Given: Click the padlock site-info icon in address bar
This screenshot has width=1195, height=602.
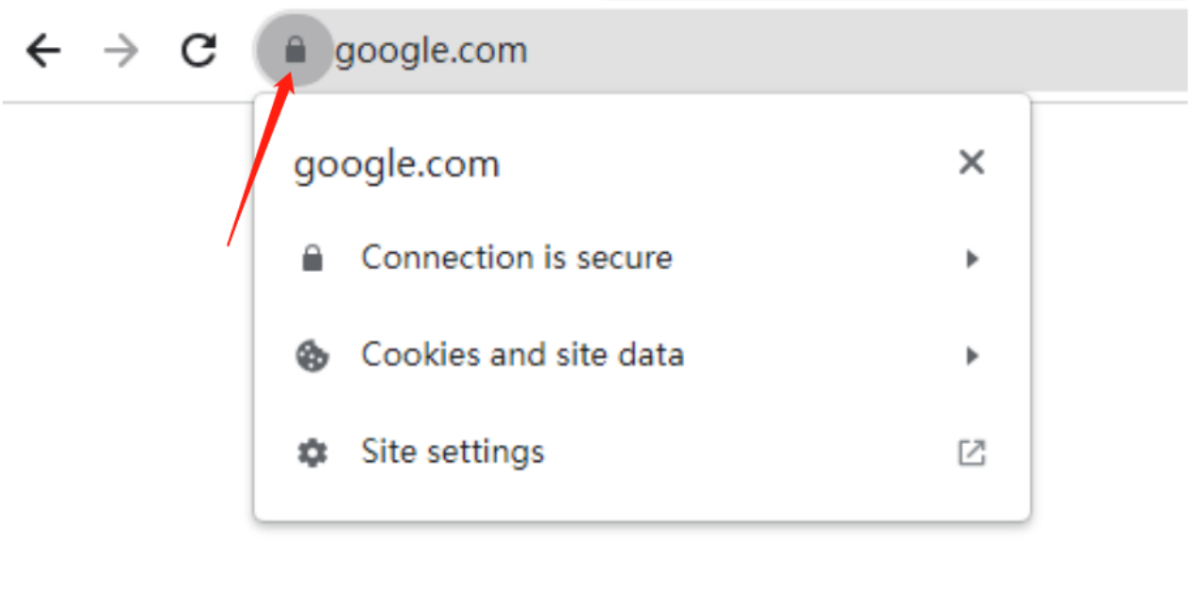Looking at the screenshot, I should [295, 50].
